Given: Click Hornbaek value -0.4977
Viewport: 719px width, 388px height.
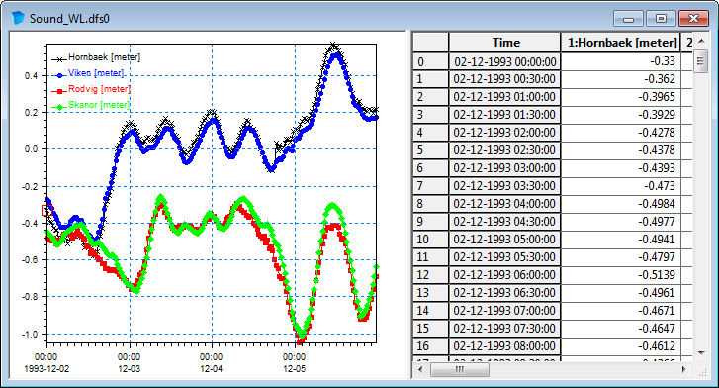Looking at the screenshot, I should pyautogui.click(x=621, y=222).
